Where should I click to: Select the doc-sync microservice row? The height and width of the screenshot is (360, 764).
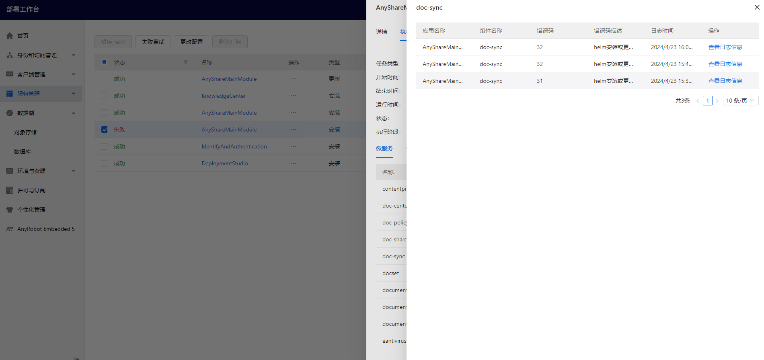(391, 256)
